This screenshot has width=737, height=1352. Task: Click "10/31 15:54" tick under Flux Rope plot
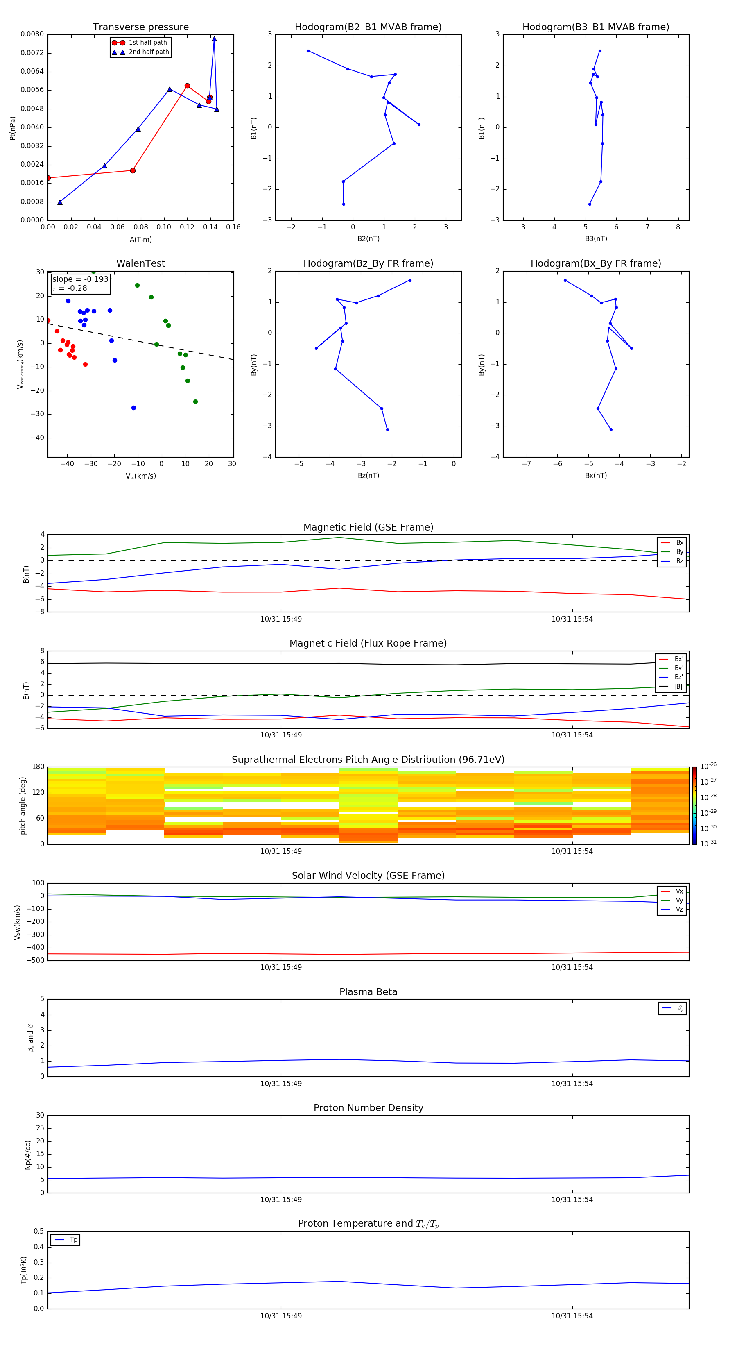click(x=572, y=735)
